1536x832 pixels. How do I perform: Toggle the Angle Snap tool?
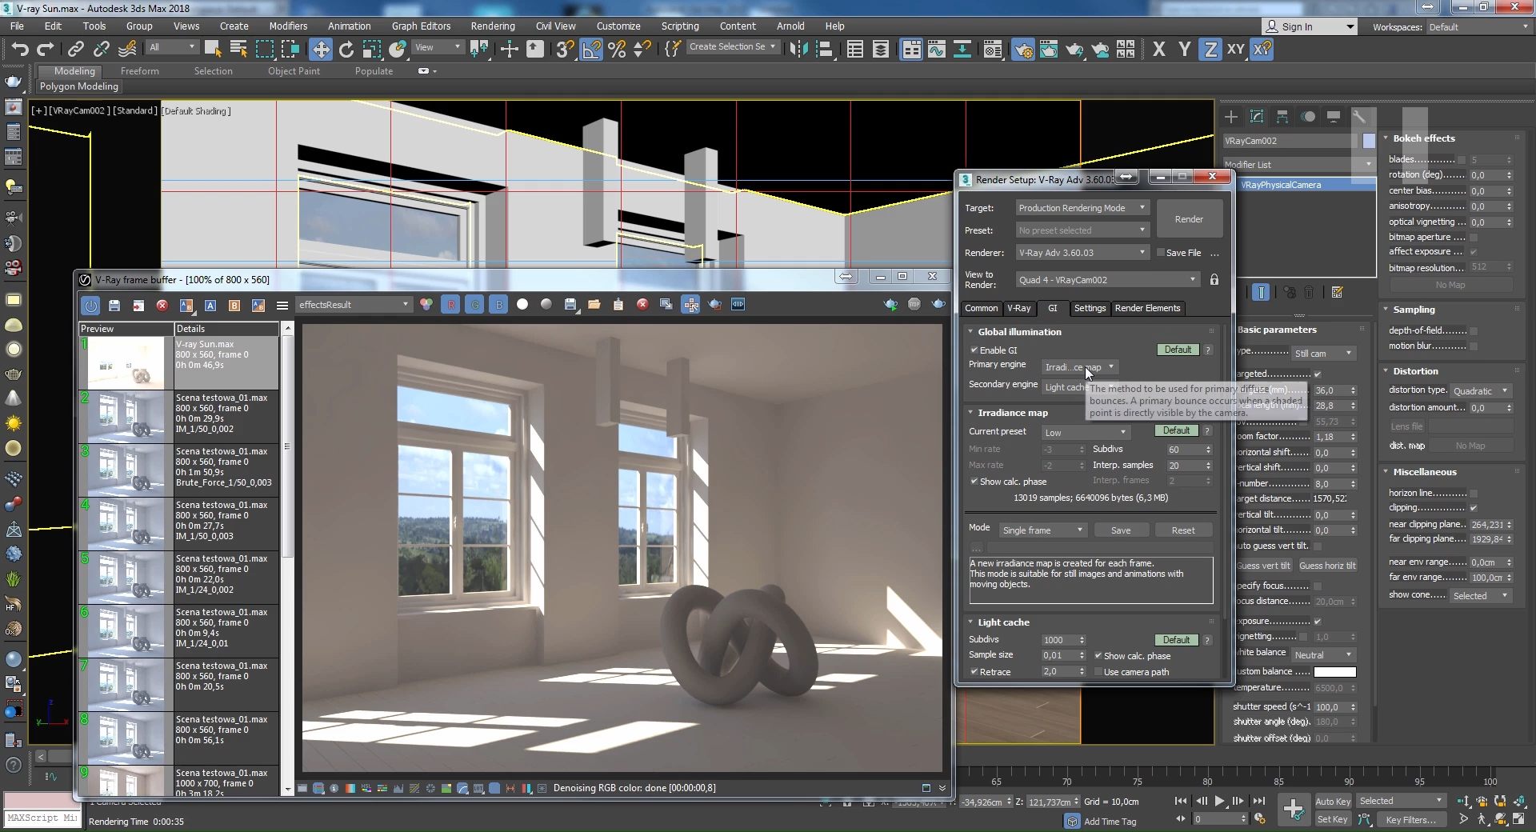(x=591, y=50)
